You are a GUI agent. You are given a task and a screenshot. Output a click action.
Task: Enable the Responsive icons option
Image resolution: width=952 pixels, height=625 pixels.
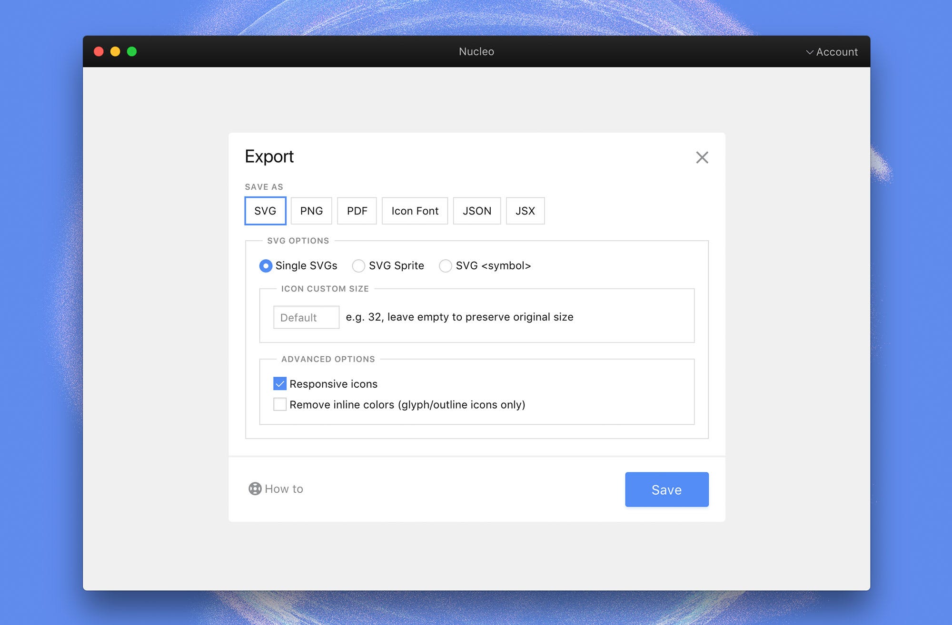(279, 383)
